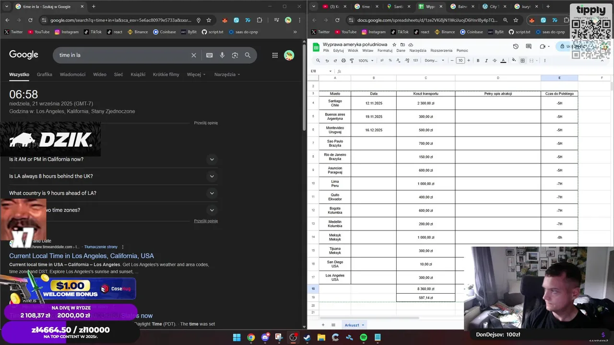
Task: Open the zoom 100% dropdown in Sheets
Action: [365, 60]
